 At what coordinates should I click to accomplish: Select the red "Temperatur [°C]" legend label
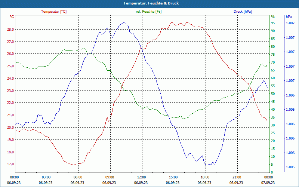click(x=54, y=12)
